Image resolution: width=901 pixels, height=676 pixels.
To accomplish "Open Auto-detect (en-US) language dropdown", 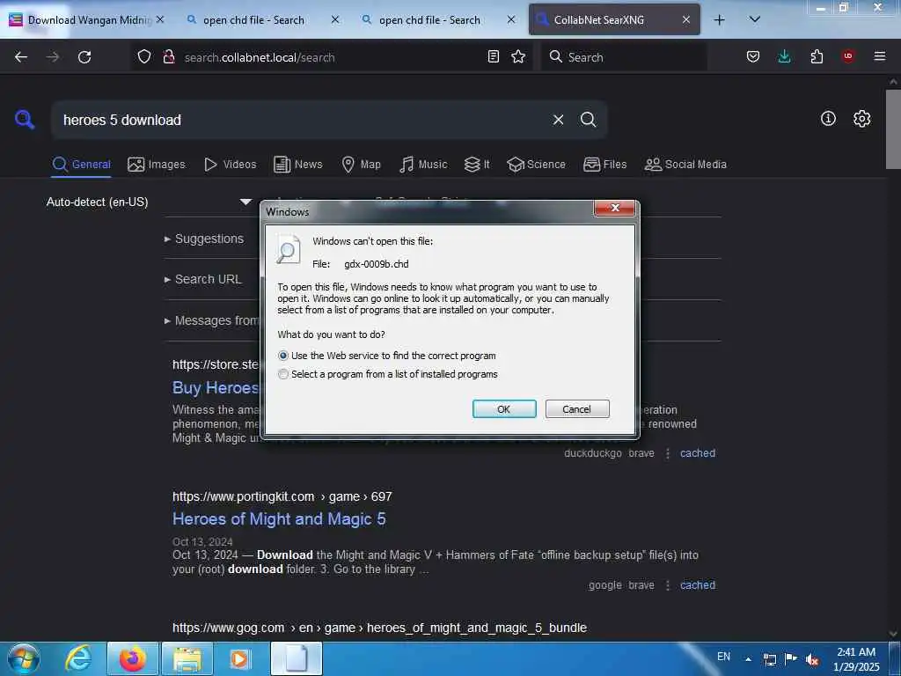I will 150,202.
